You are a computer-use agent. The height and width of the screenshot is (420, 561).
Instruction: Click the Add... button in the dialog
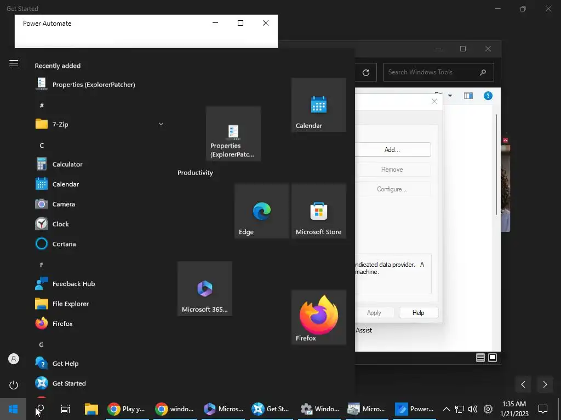click(x=392, y=150)
